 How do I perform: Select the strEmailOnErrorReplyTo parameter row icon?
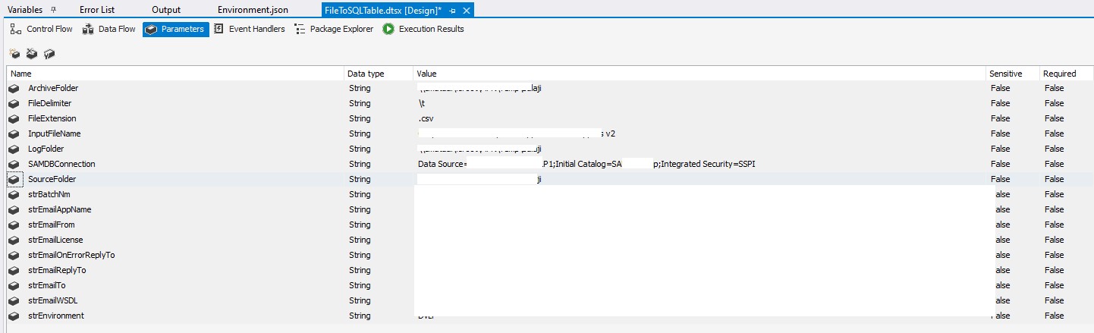pos(14,255)
